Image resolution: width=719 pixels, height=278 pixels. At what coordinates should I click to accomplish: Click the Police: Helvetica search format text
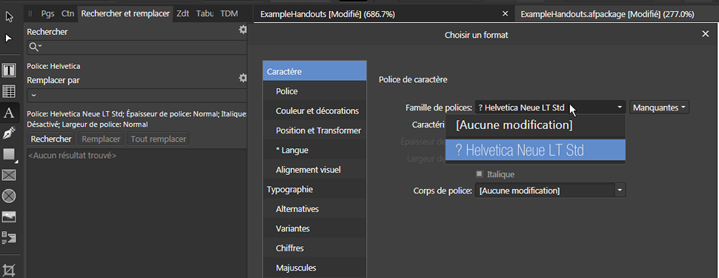coord(53,66)
